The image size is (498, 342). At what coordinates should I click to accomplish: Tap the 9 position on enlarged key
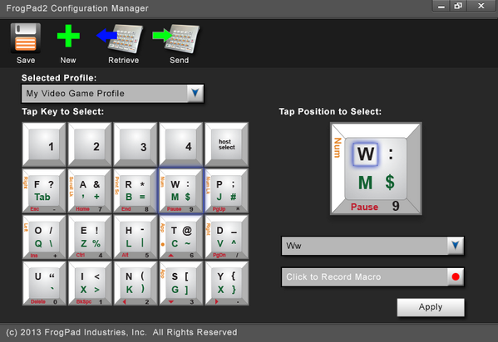[x=396, y=206]
